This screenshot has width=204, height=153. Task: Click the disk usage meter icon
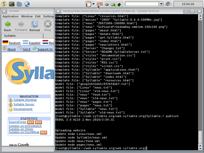[x=113, y=5]
